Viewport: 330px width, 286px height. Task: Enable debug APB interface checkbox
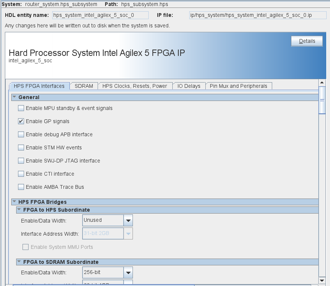click(x=21, y=135)
